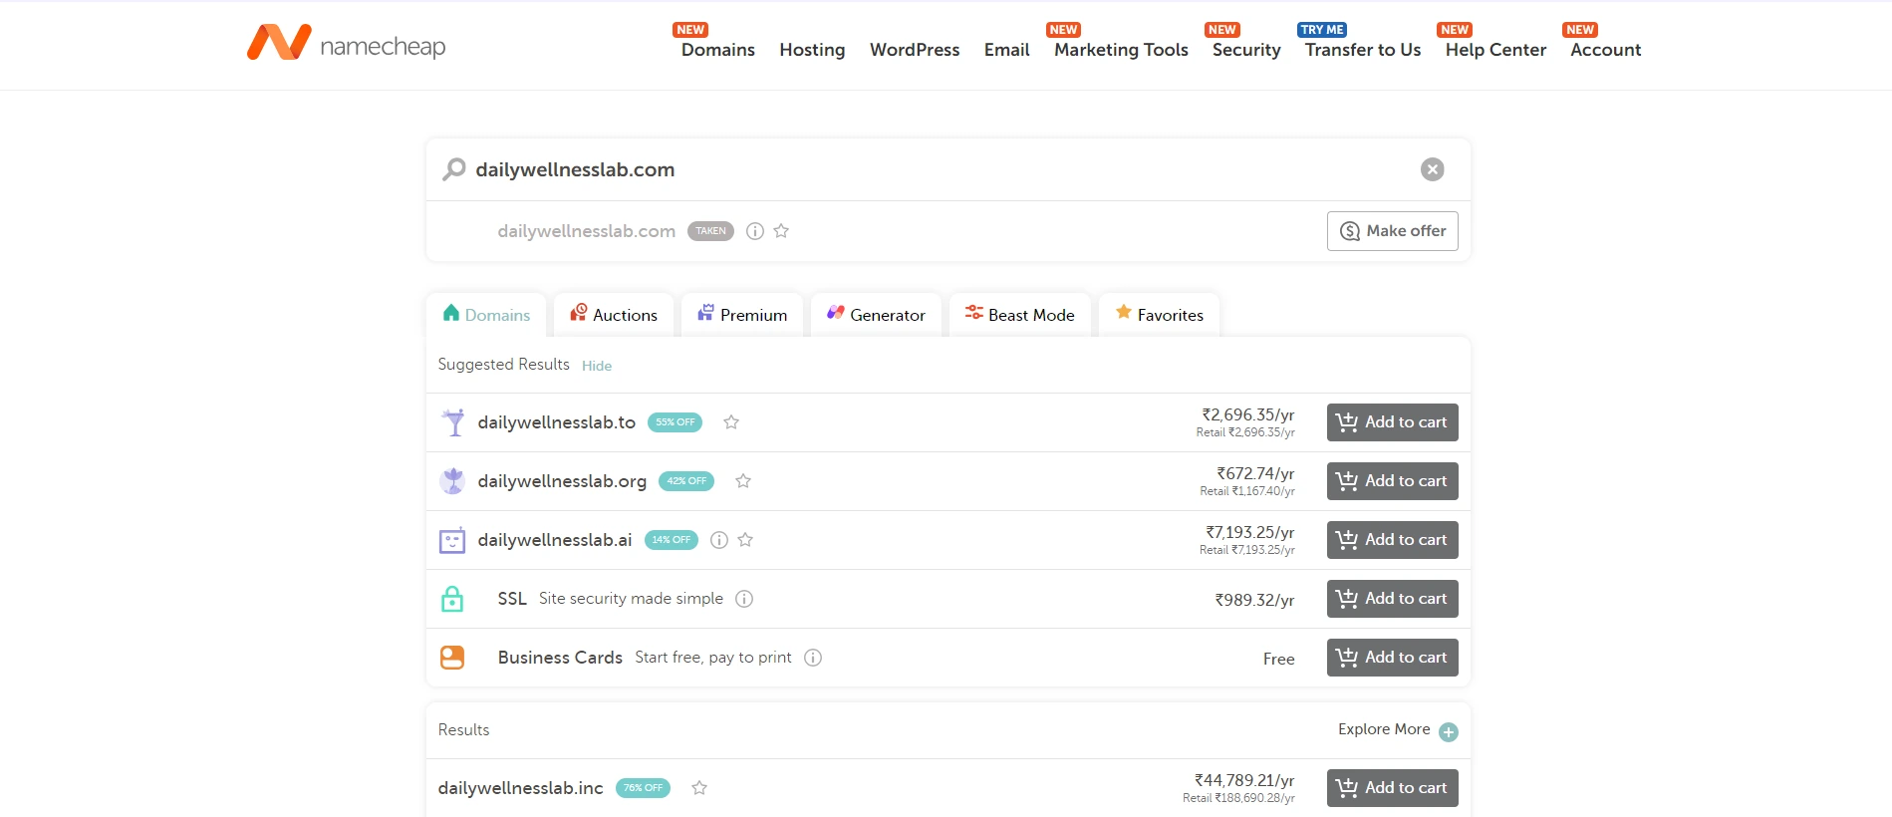Click the search magnifier icon
This screenshot has width=1892, height=817.
point(454,169)
